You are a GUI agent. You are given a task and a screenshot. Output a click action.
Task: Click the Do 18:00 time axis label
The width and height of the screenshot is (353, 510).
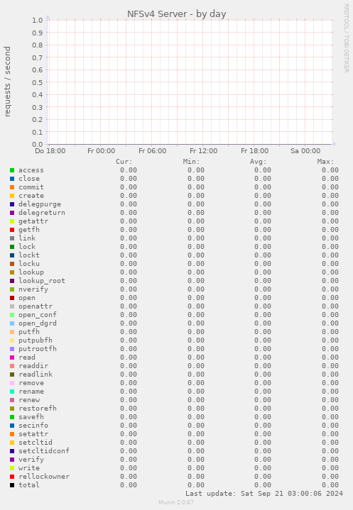tap(50, 151)
